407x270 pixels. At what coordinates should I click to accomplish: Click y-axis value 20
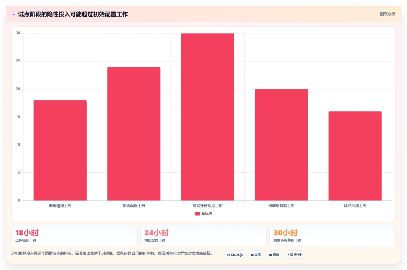pos(18,89)
